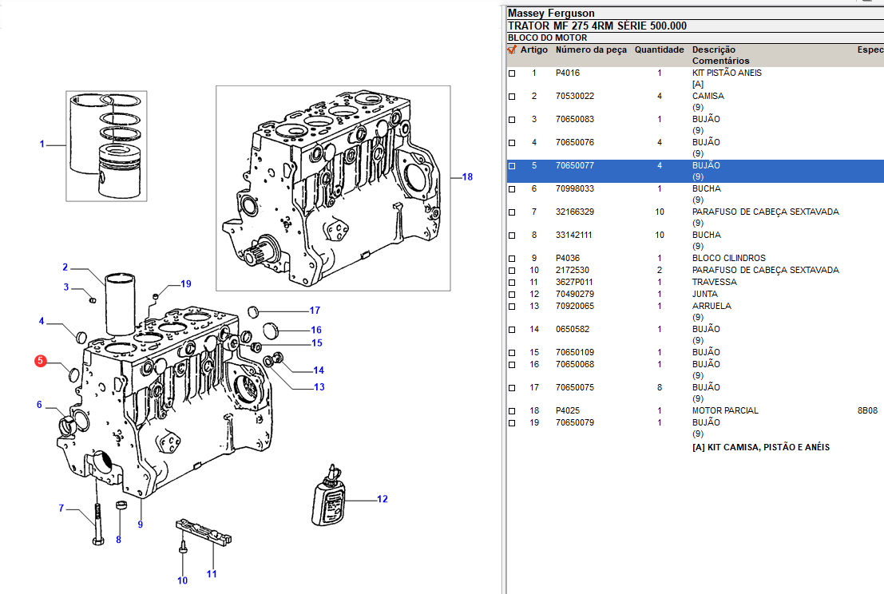Click the 'Artigo' column header
Screen dimensions: 884x594
[534, 49]
